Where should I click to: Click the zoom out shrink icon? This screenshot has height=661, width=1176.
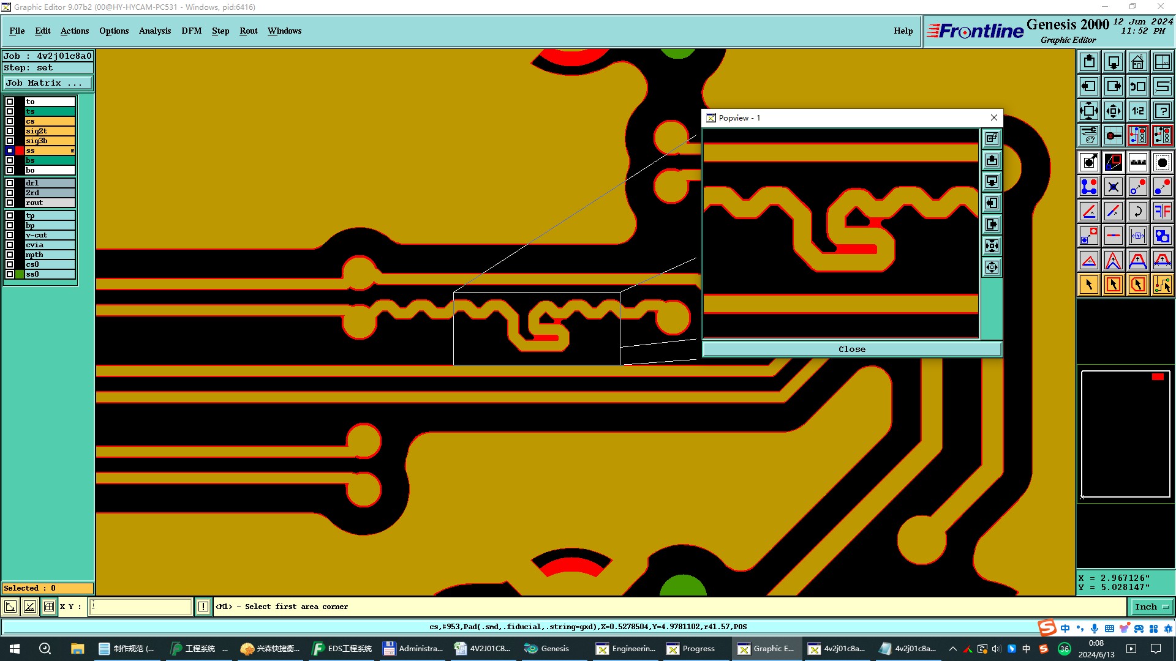pyautogui.click(x=1114, y=111)
